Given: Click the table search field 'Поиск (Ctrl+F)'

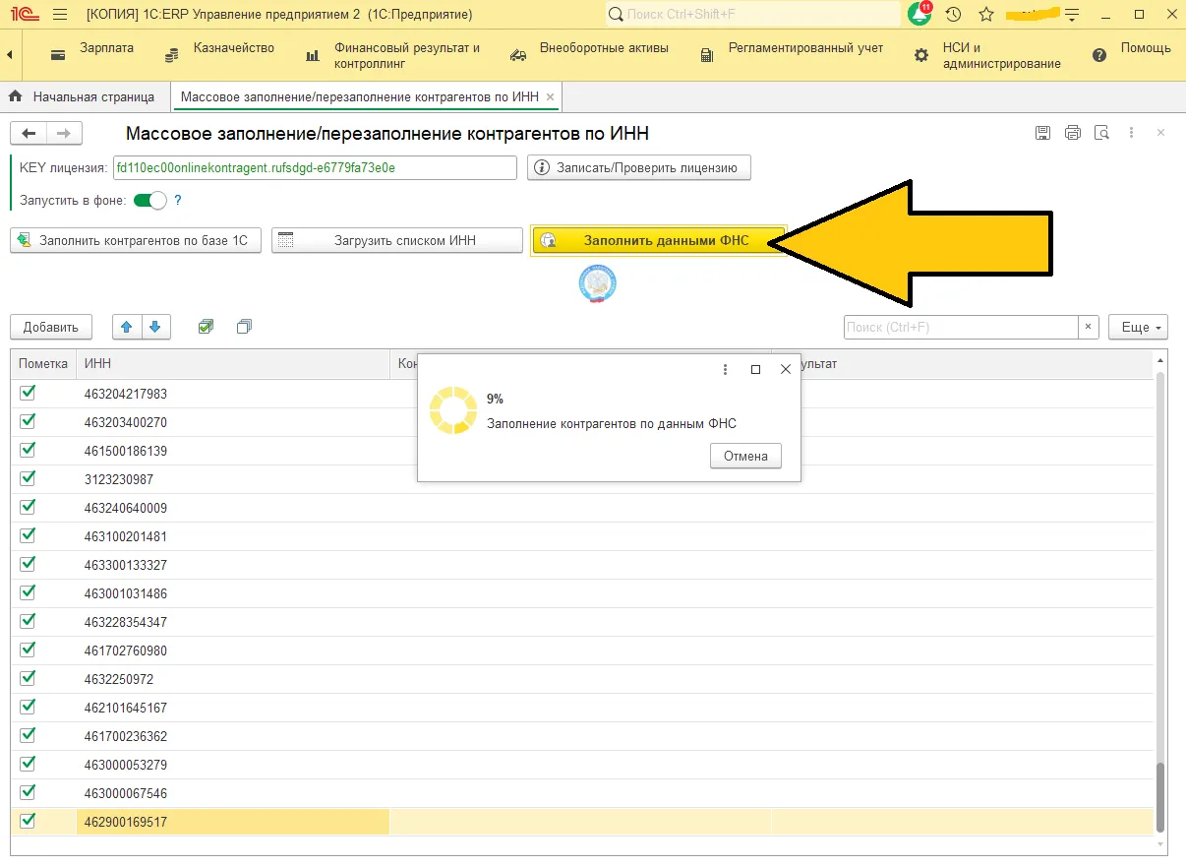Looking at the screenshot, I should click(961, 327).
